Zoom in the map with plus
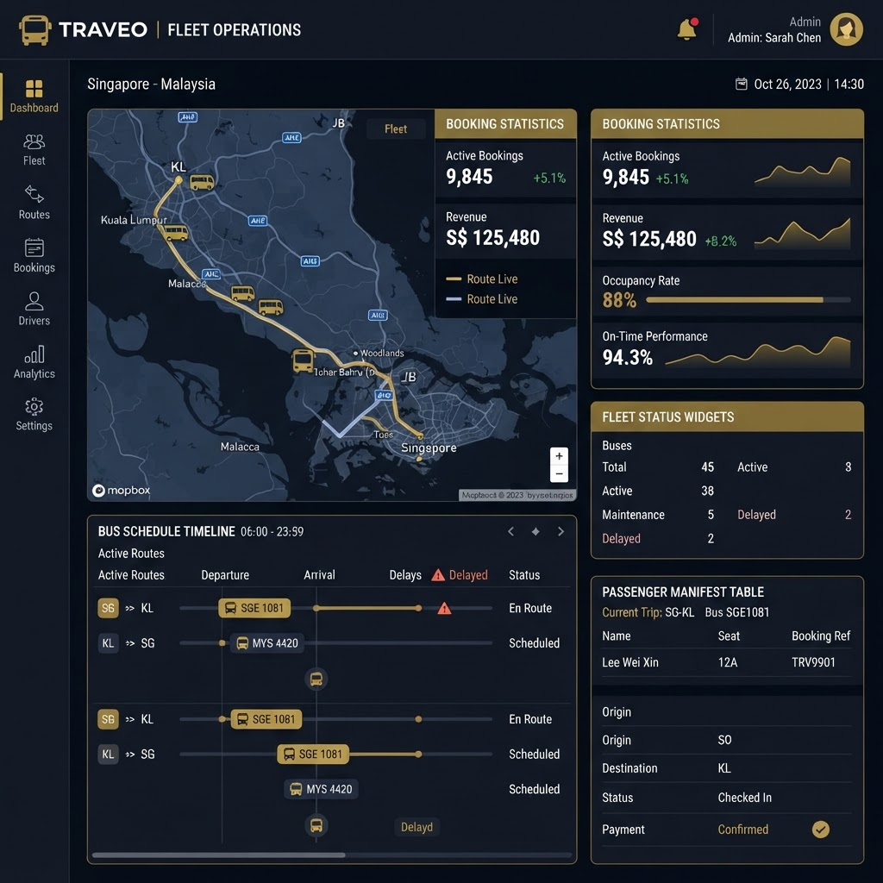883x883 pixels. pos(559,455)
